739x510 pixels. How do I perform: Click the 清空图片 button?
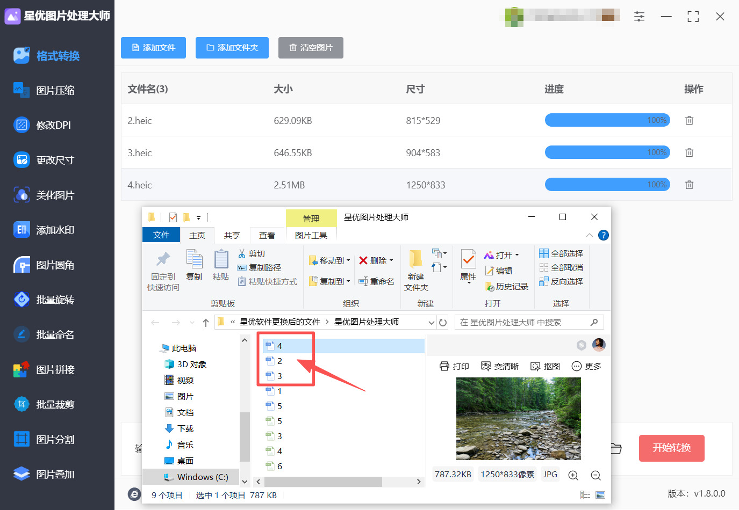click(311, 48)
